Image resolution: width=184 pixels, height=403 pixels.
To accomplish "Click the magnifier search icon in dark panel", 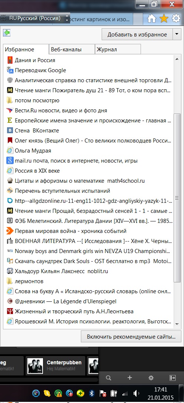I will pos(108,378).
